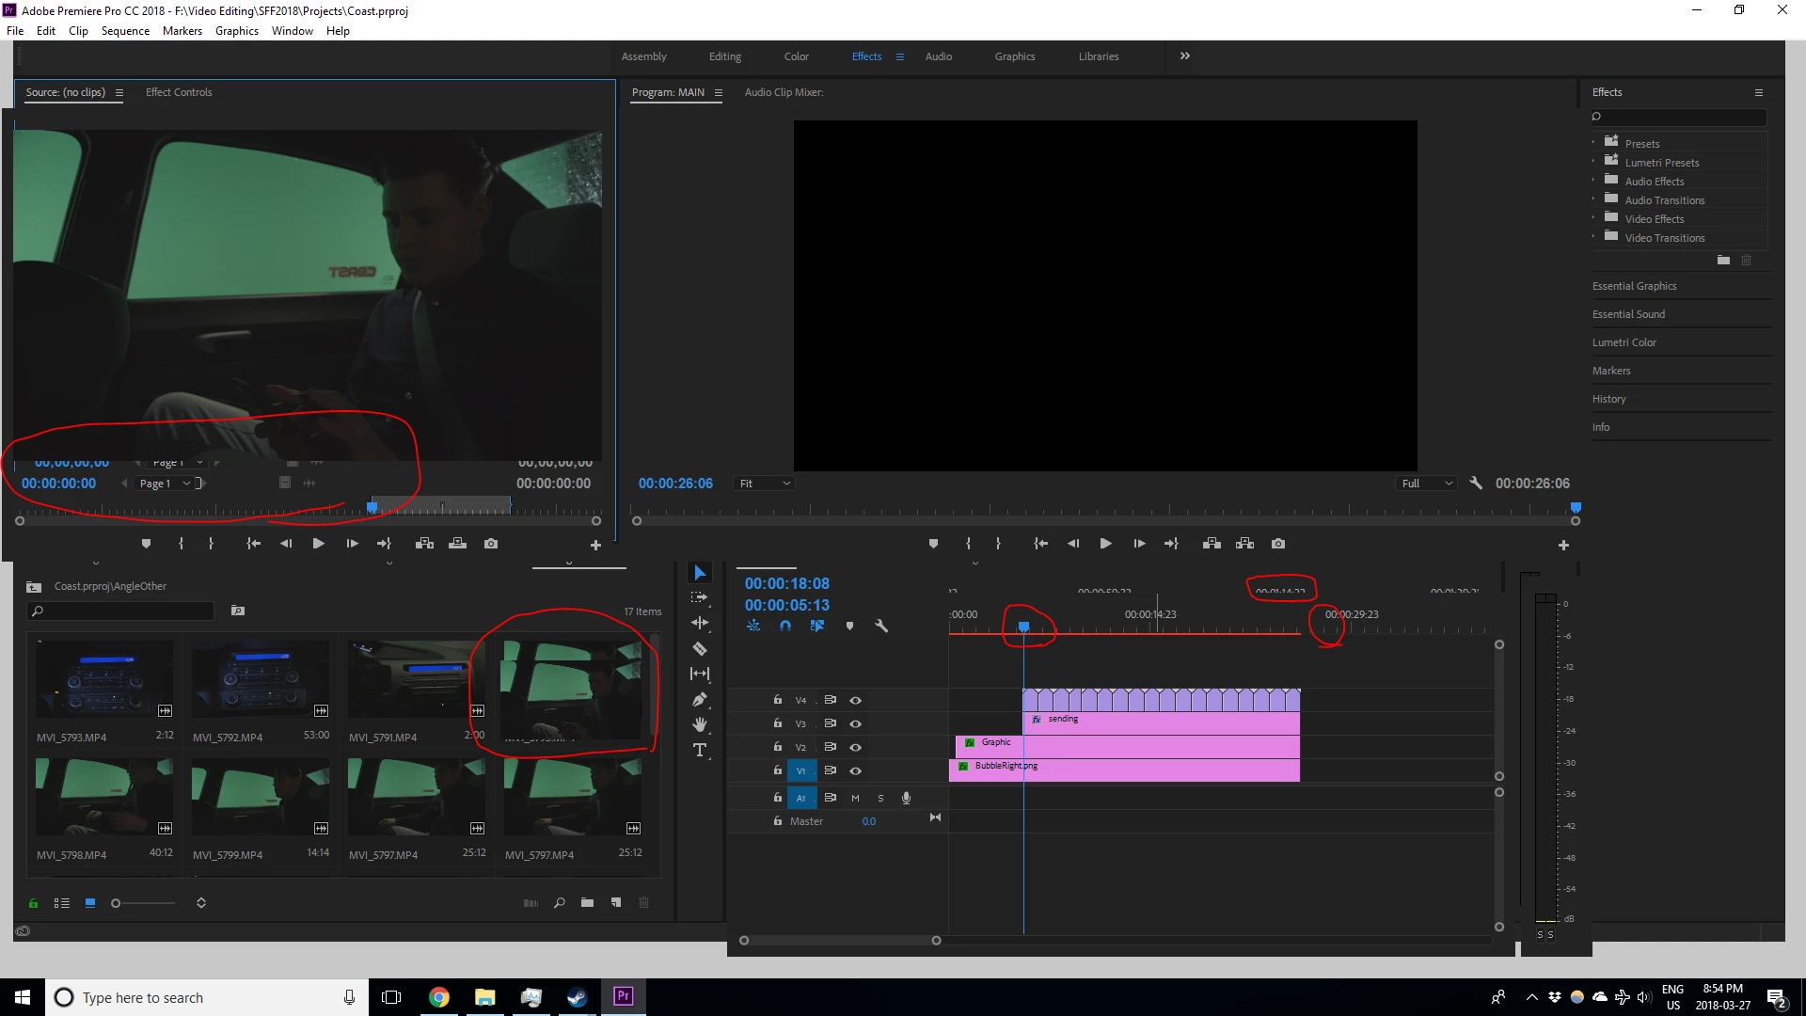Select the Hand tool
The image size is (1806, 1016).
(x=700, y=724)
